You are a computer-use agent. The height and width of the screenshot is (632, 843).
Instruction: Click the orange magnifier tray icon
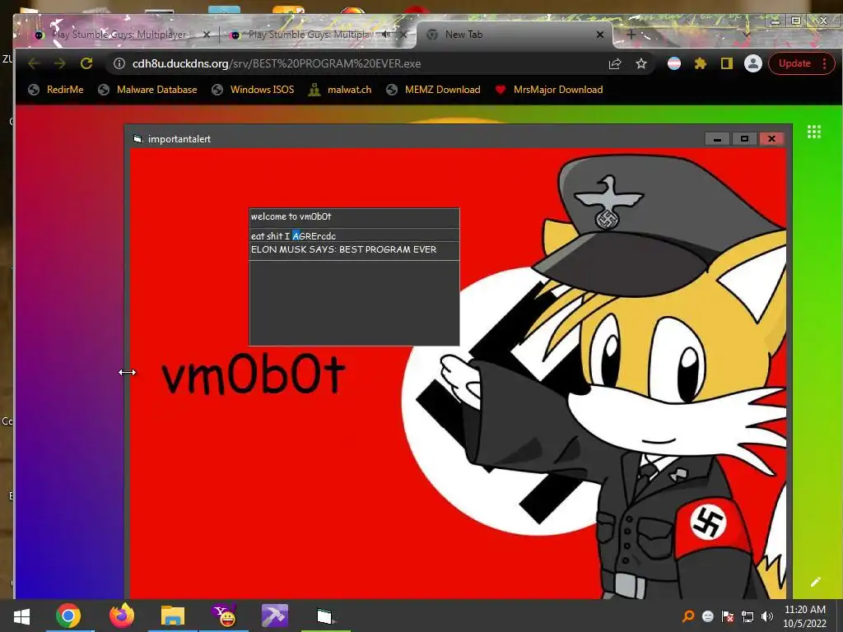[x=687, y=616]
